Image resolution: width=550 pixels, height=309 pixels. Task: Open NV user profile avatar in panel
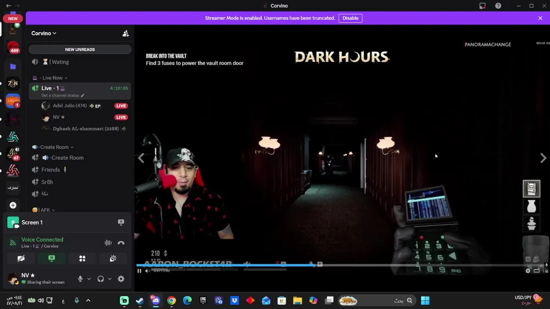point(13,279)
